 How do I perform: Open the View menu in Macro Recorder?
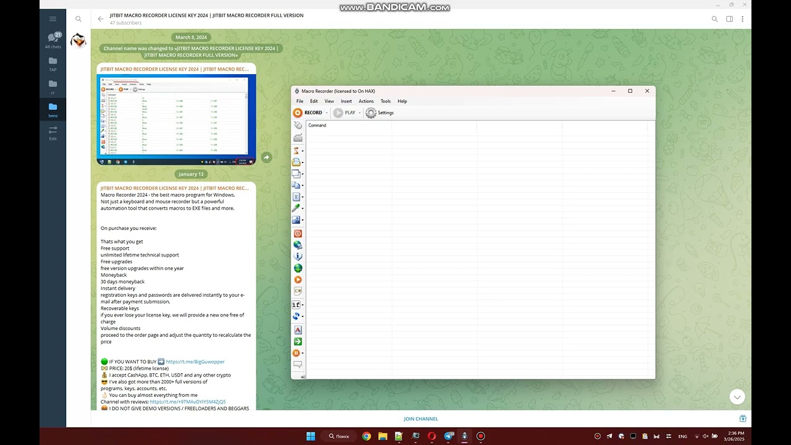(x=329, y=101)
